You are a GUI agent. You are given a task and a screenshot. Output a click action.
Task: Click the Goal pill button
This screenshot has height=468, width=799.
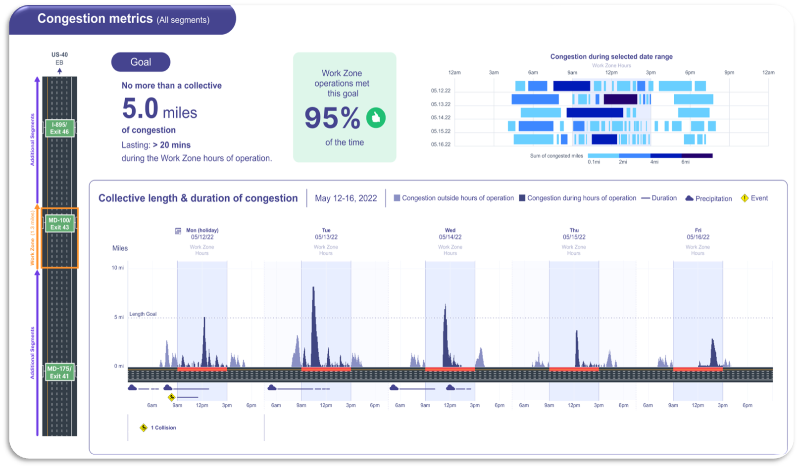click(x=141, y=62)
